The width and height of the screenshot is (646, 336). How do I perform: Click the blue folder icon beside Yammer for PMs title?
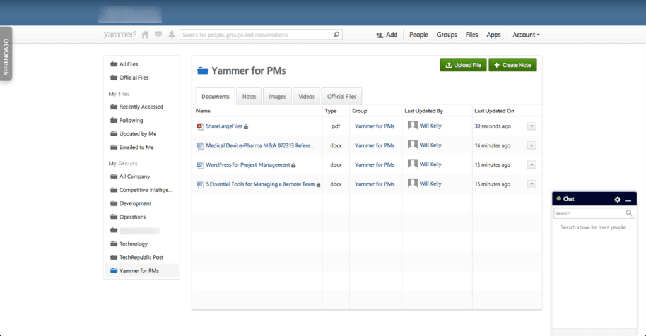click(203, 71)
